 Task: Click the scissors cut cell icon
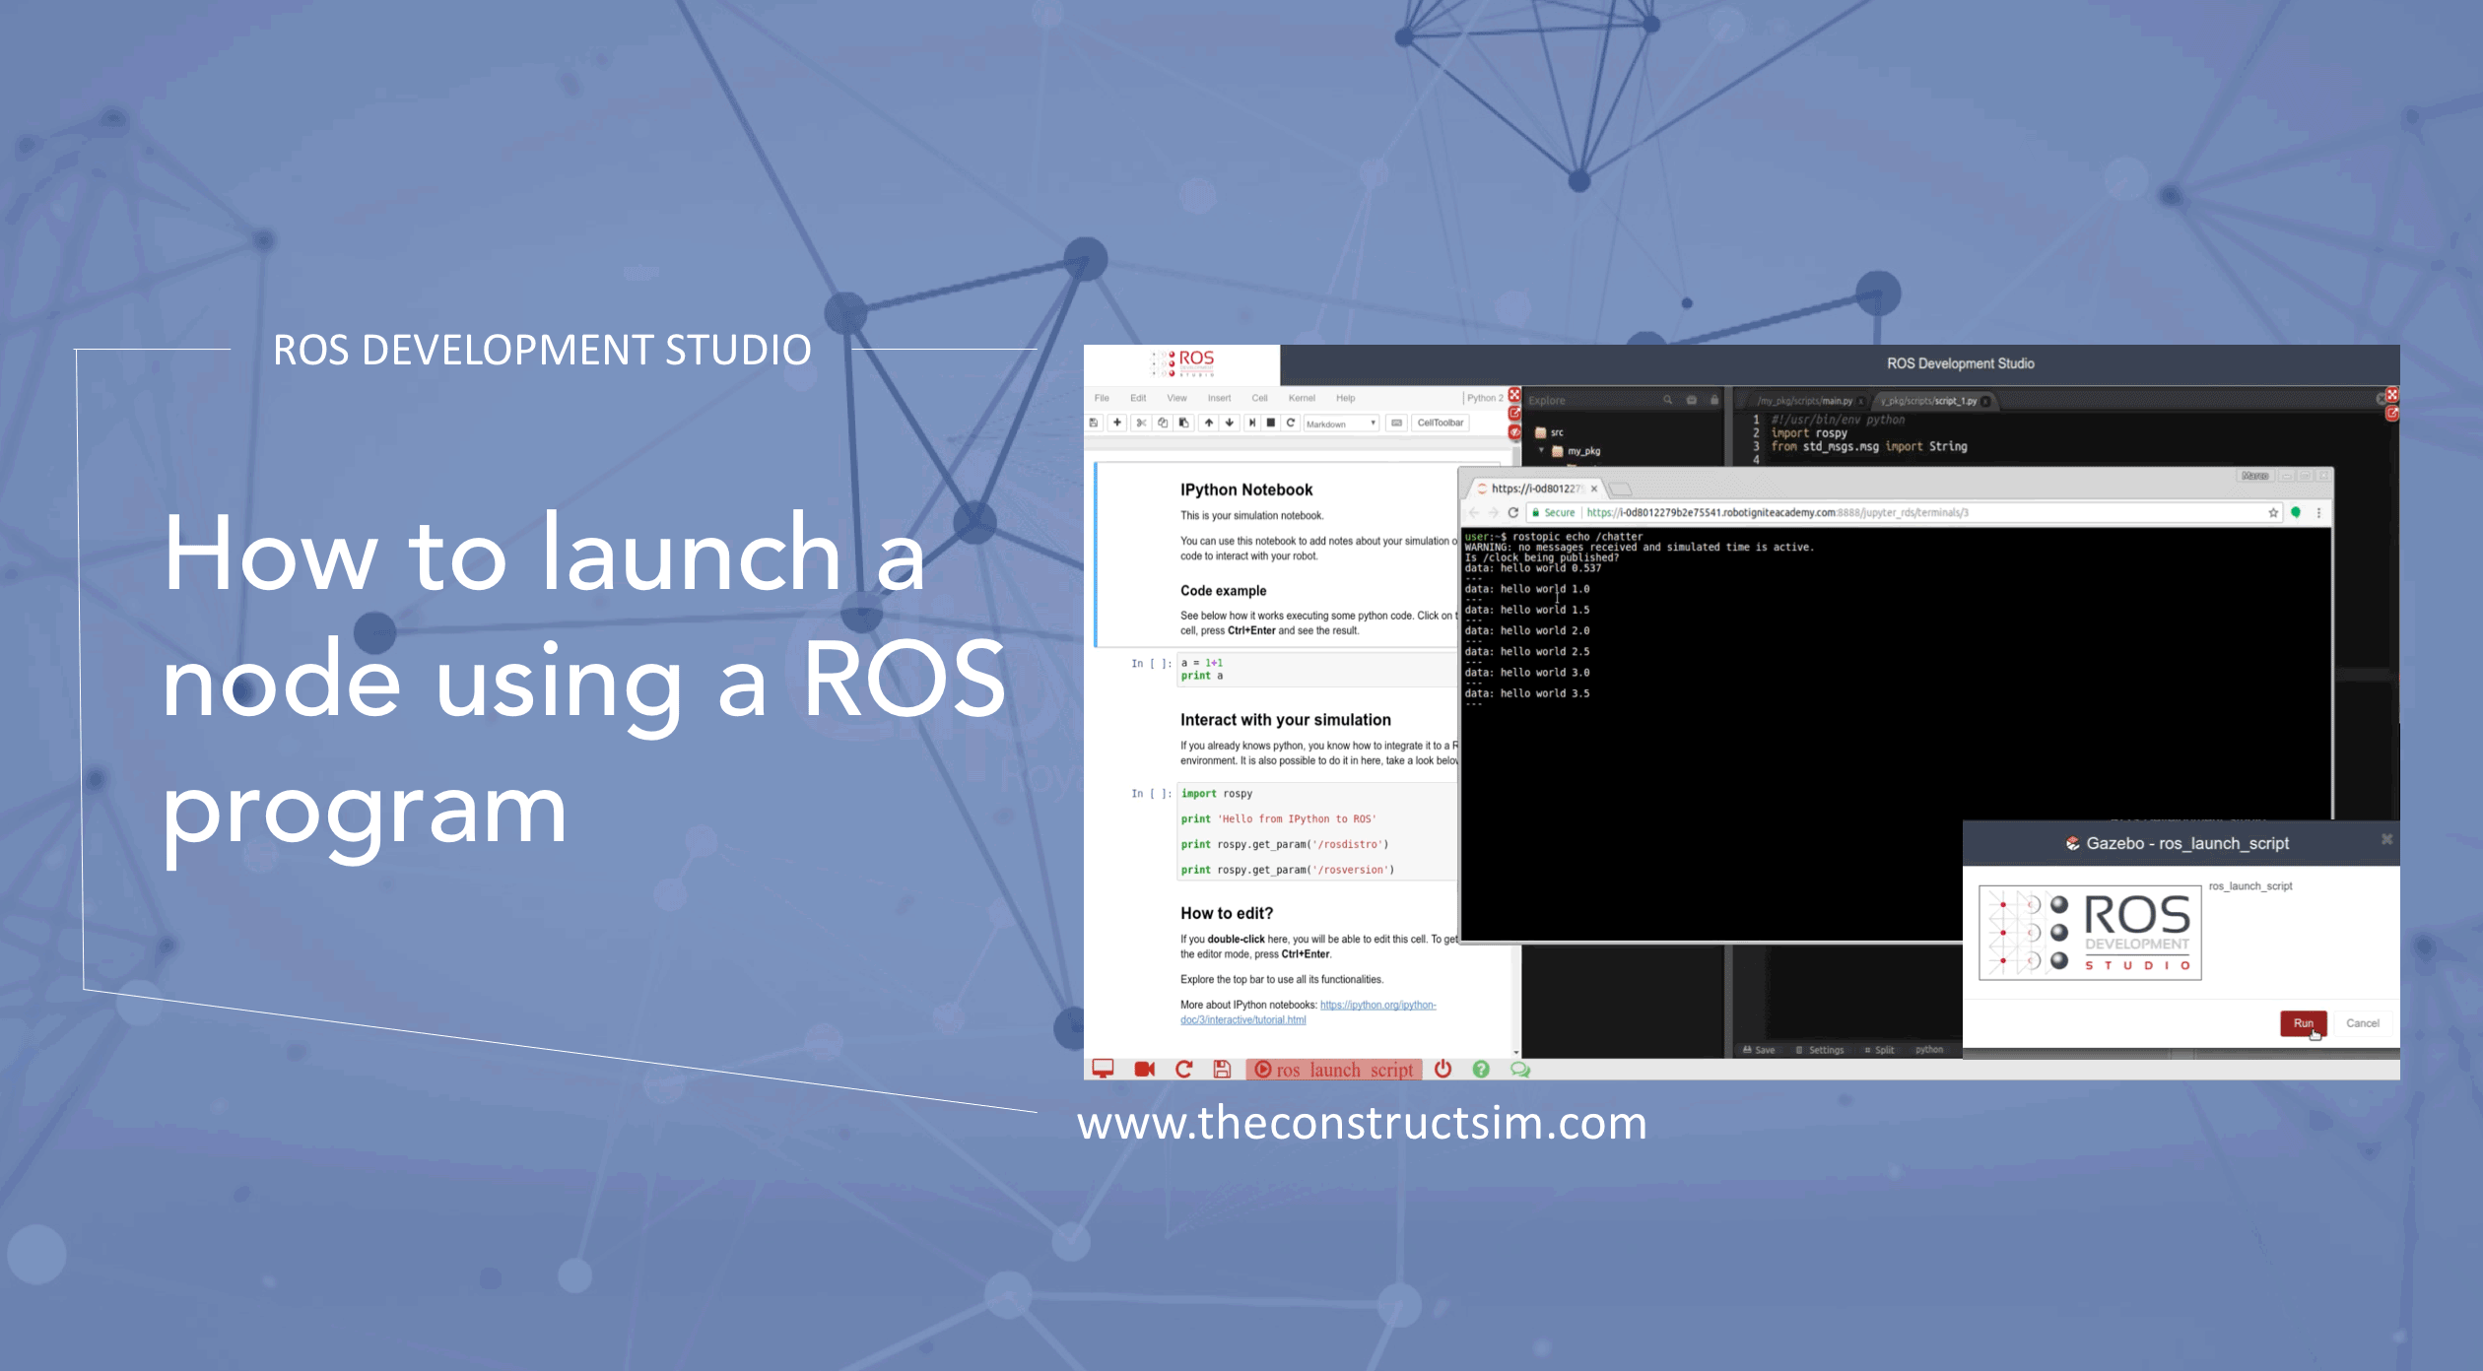[x=1140, y=423]
